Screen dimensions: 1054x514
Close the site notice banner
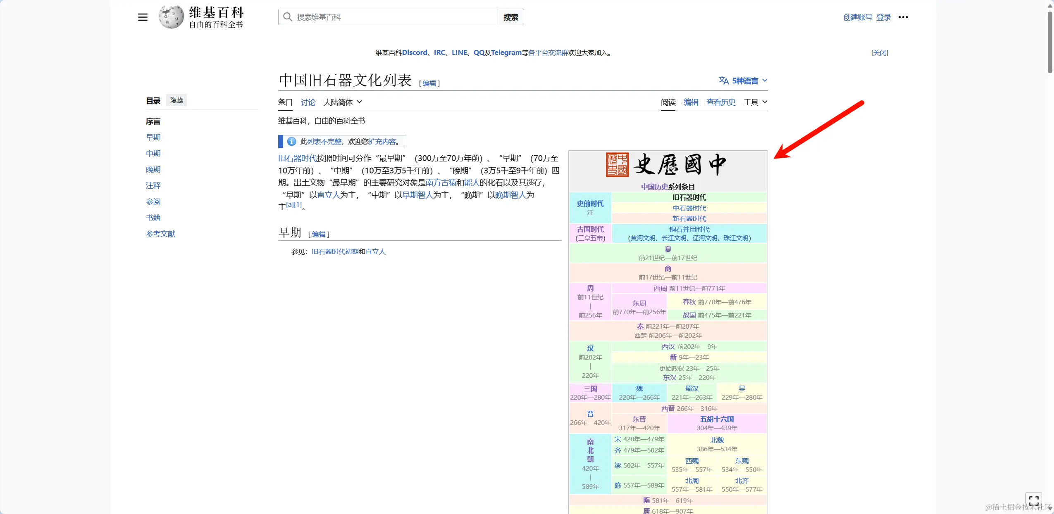tap(880, 52)
